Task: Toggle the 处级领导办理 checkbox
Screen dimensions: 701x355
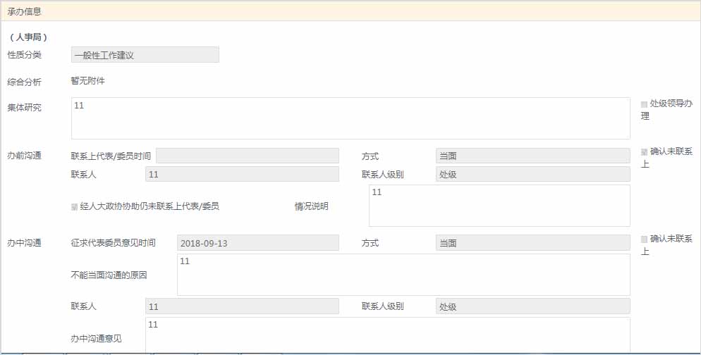Action: [x=644, y=104]
